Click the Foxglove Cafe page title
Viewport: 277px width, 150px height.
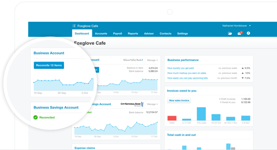pyautogui.click(x=90, y=43)
